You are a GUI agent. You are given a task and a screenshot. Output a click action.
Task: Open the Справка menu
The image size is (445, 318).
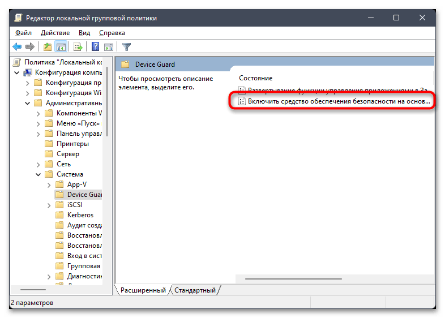coord(112,33)
